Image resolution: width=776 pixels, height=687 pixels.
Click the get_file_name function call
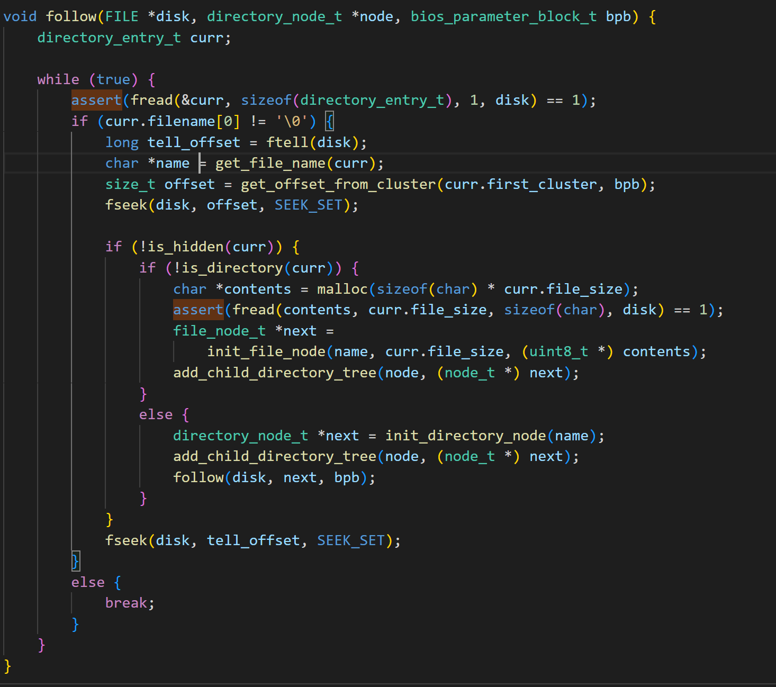pyautogui.click(x=270, y=164)
